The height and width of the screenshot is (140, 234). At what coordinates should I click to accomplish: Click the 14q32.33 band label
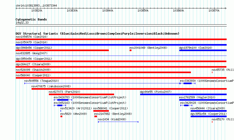[22, 23]
